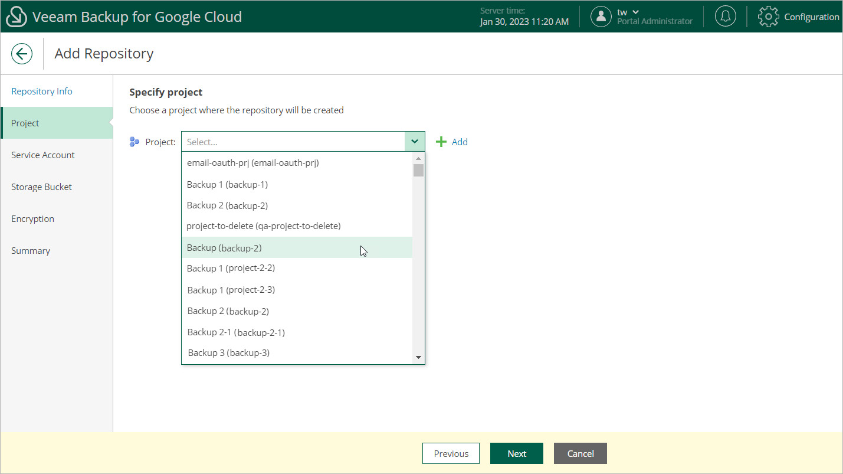843x474 pixels.
Task: Open the notifications bell
Action: pyautogui.click(x=725, y=17)
